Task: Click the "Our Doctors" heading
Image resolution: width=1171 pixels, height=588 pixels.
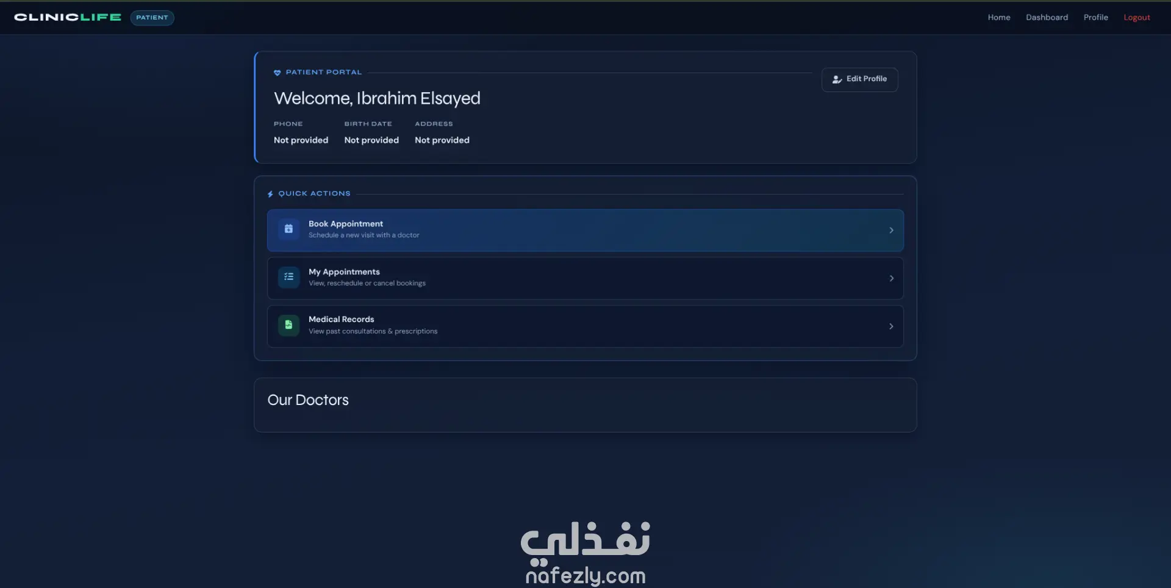Action: point(308,400)
